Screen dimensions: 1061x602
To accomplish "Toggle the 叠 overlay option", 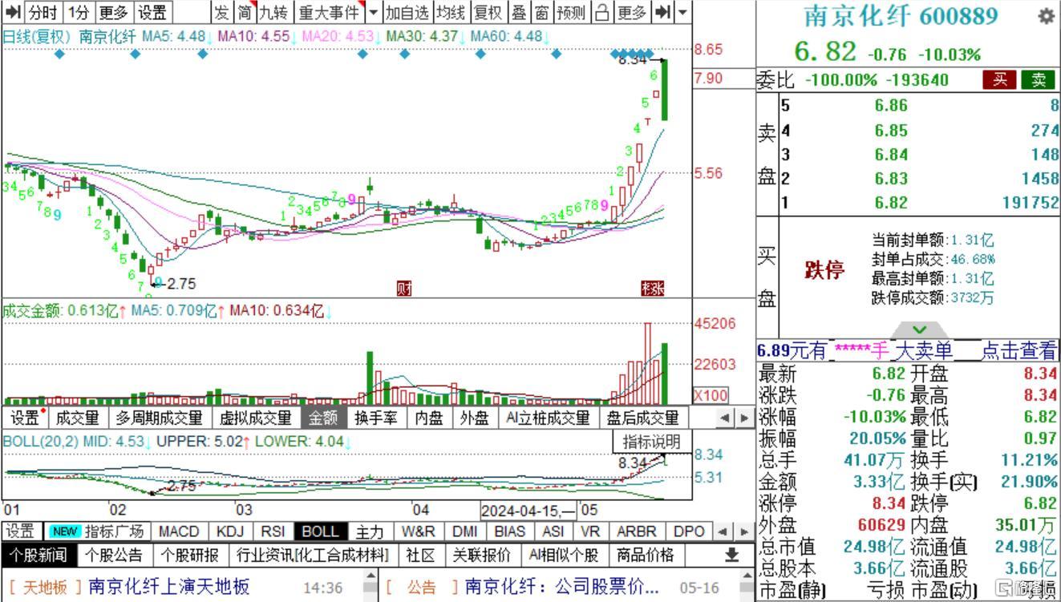I will pyautogui.click(x=520, y=12).
